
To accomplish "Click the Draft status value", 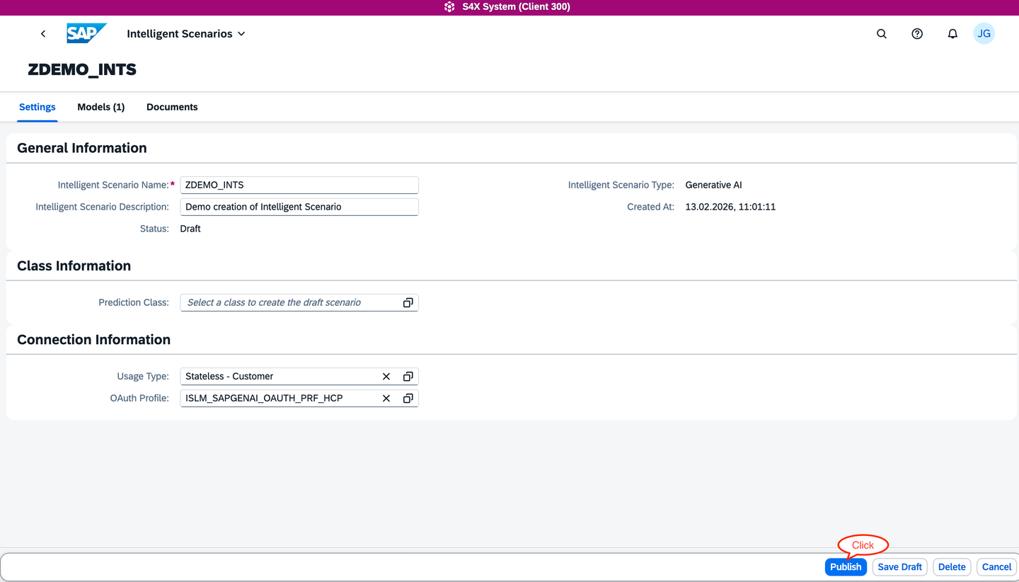I will point(190,229).
